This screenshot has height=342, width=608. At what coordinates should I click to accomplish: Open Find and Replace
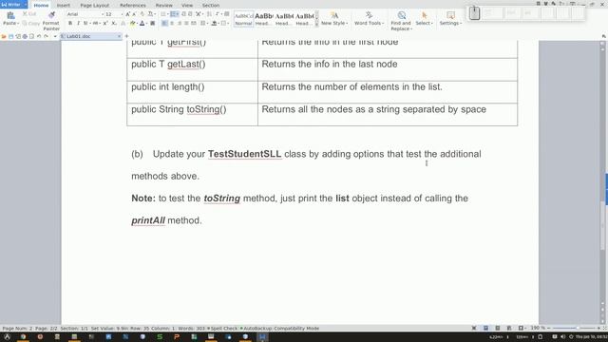tap(401, 21)
